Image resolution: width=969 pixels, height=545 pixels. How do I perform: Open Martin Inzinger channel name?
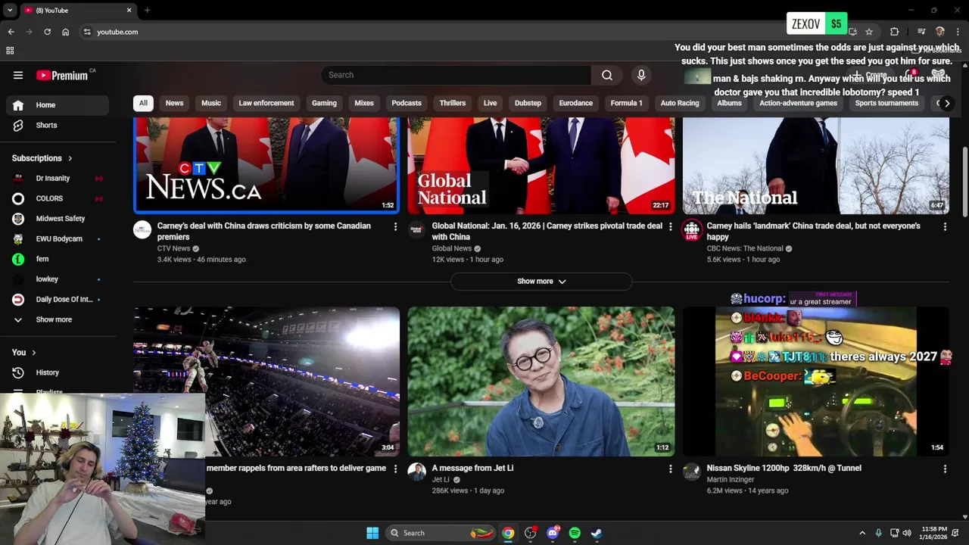(x=731, y=479)
